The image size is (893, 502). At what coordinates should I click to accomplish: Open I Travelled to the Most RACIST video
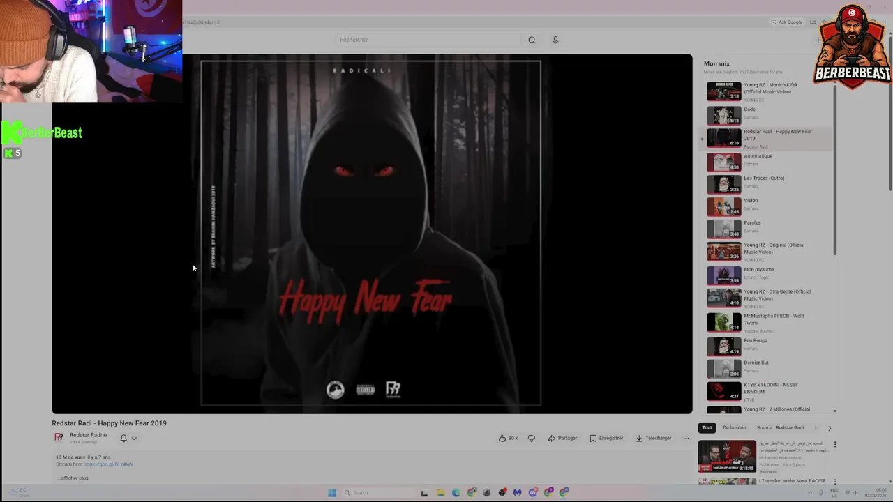tap(792, 481)
